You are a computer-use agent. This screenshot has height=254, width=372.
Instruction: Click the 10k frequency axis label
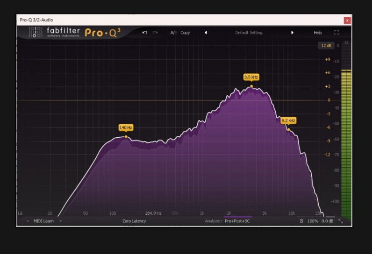tap(292, 213)
